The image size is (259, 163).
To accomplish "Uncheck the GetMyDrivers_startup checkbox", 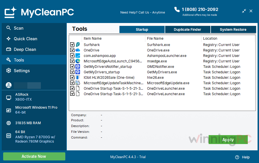I will (72, 72).
